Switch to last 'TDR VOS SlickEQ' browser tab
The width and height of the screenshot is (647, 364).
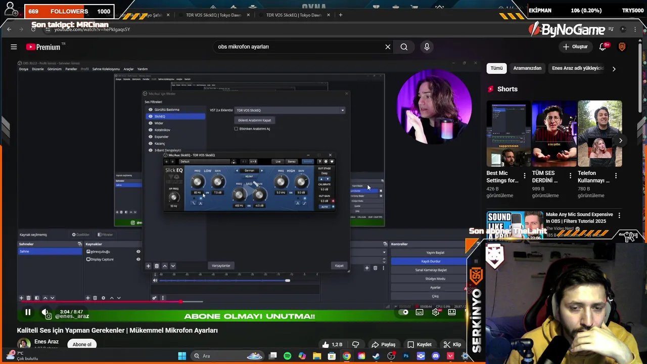[x=294, y=15]
